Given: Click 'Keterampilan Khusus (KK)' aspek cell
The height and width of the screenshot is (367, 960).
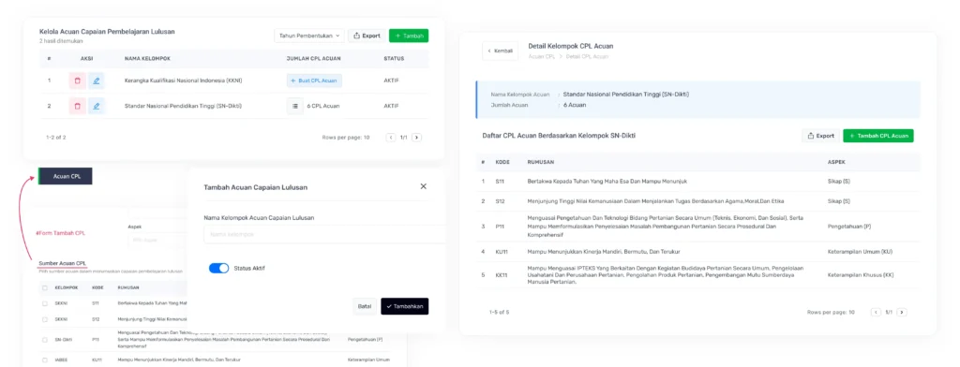Looking at the screenshot, I should tap(861, 275).
